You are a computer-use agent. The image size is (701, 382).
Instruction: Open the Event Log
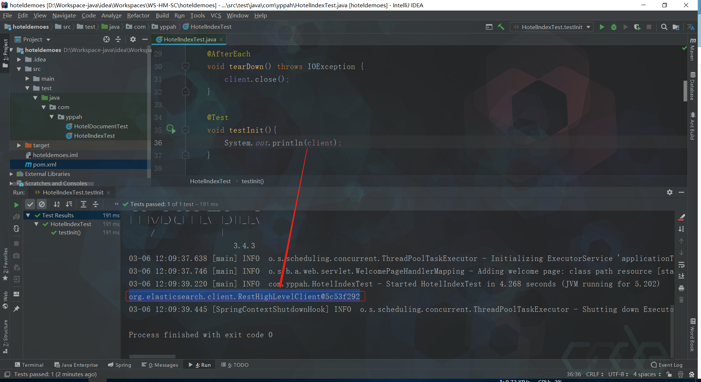point(666,365)
